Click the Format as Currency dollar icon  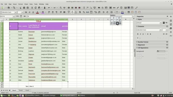pyautogui.click(x=80, y=12)
